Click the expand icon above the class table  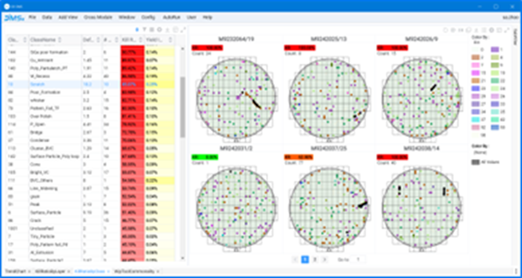(182, 29)
